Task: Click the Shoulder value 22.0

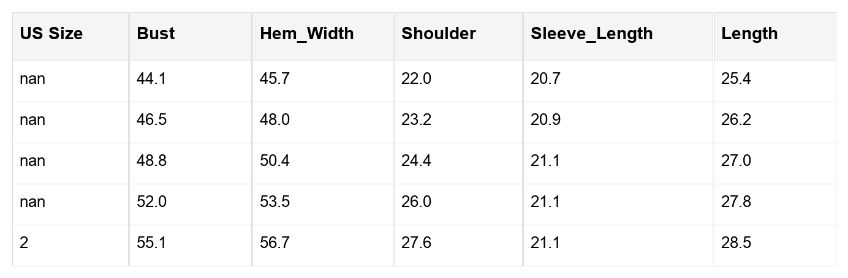Action: (416, 79)
